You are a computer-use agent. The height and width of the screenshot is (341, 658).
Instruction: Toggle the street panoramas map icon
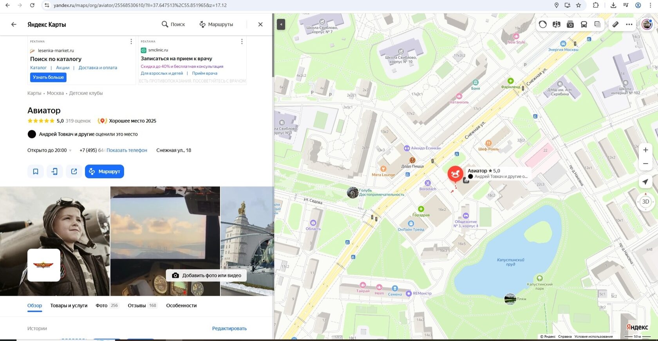click(x=557, y=24)
